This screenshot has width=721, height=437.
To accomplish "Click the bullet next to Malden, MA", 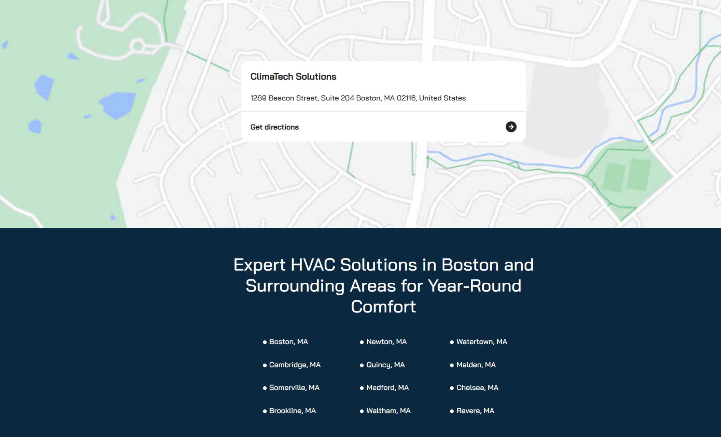I will (x=452, y=365).
